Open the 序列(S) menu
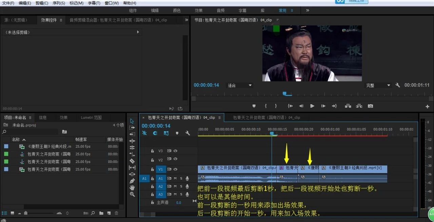The image size is (434, 222). point(59,3)
